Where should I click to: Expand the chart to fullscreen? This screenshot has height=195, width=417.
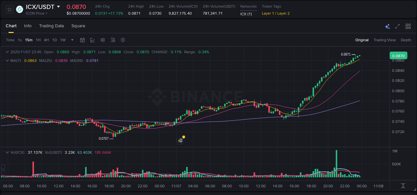(397, 26)
